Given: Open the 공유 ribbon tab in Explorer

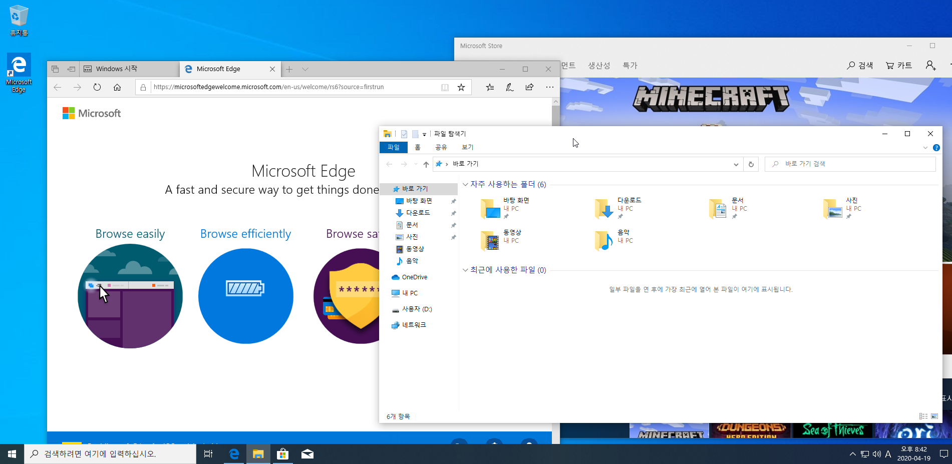Looking at the screenshot, I should pyautogui.click(x=441, y=147).
